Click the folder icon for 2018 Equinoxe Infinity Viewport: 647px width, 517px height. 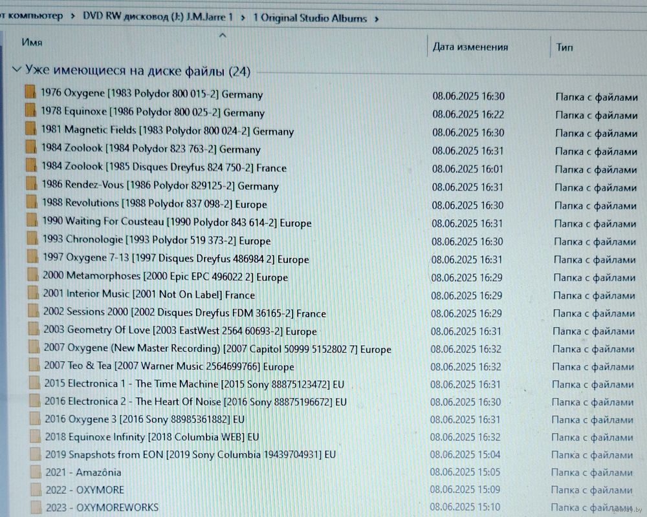tap(36, 436)
